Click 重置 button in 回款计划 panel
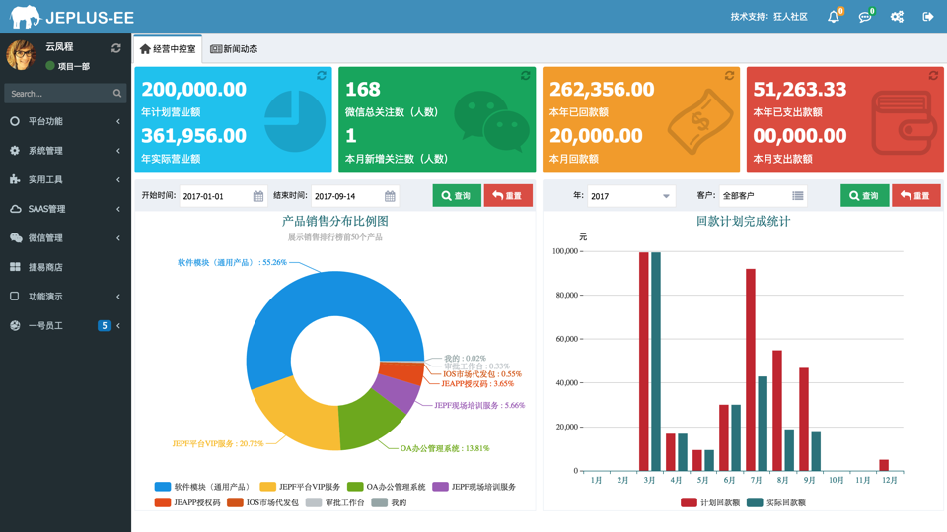The image size is (947, 532). click(916, 196)
